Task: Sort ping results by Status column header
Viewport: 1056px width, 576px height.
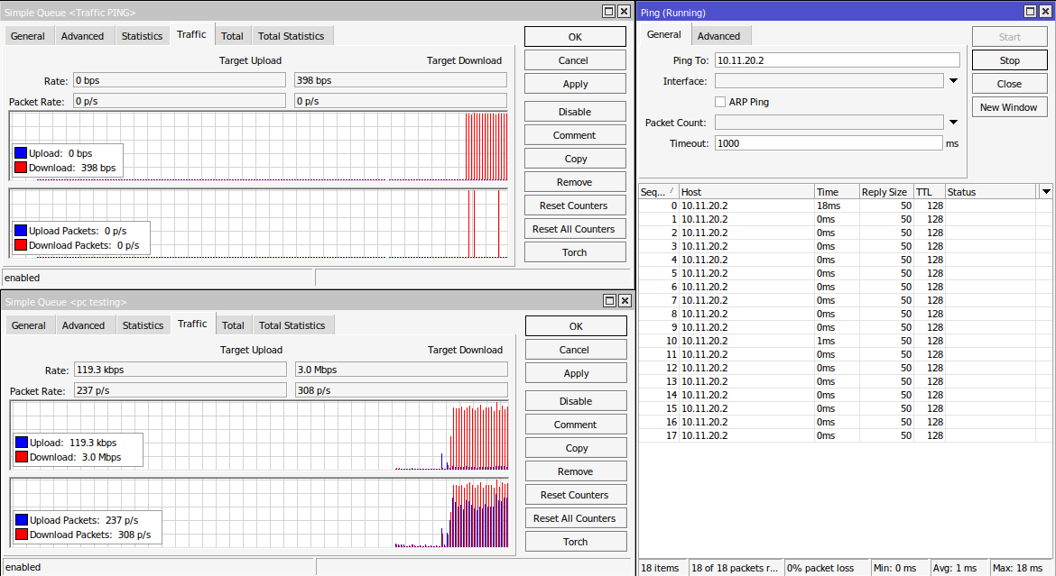Action: click(x=992, y=192)
